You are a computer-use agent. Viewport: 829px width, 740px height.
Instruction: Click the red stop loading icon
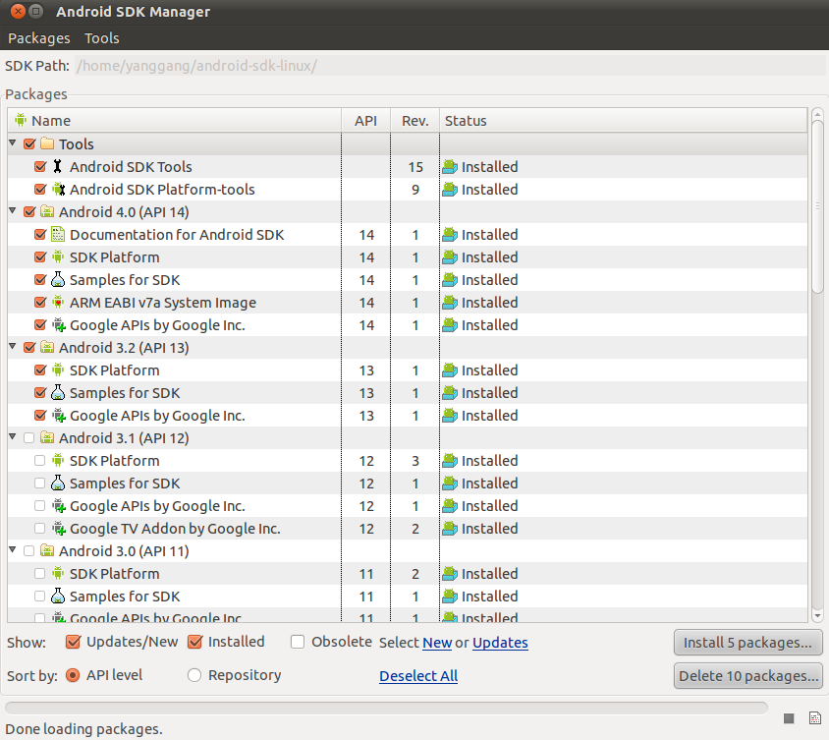click(789, 718)
